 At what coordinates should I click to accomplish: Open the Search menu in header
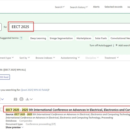pyautogui.click(x=60, y=7)
